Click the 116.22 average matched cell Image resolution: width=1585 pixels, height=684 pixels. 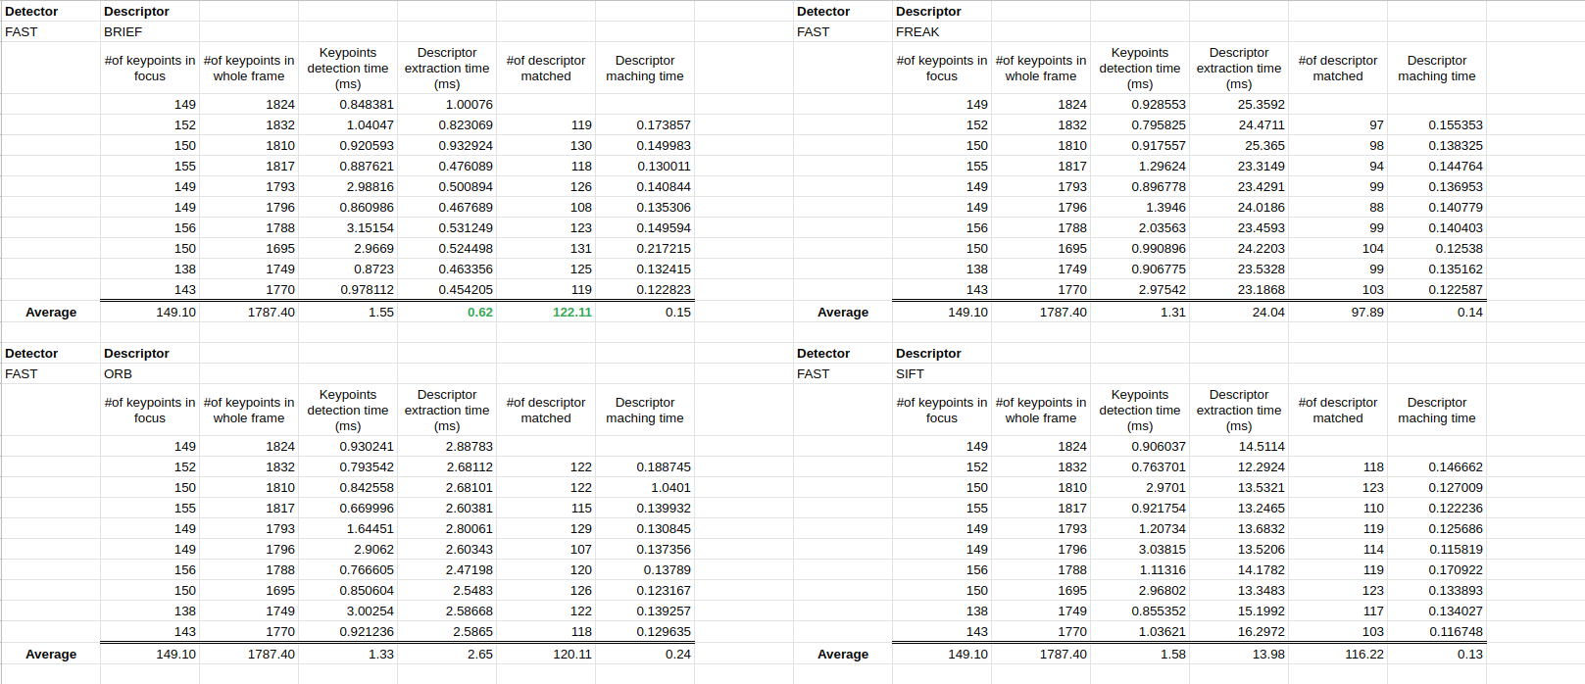pos(1338,654)
